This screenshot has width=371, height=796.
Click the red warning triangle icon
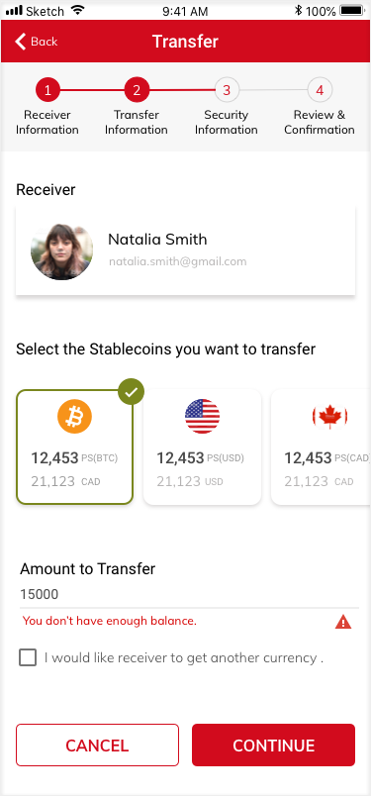tap(343, 622)
